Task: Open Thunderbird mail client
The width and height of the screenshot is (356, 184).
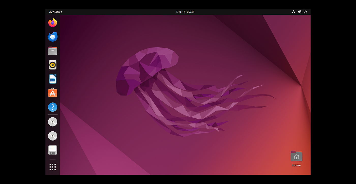Action: coord(52,37)
